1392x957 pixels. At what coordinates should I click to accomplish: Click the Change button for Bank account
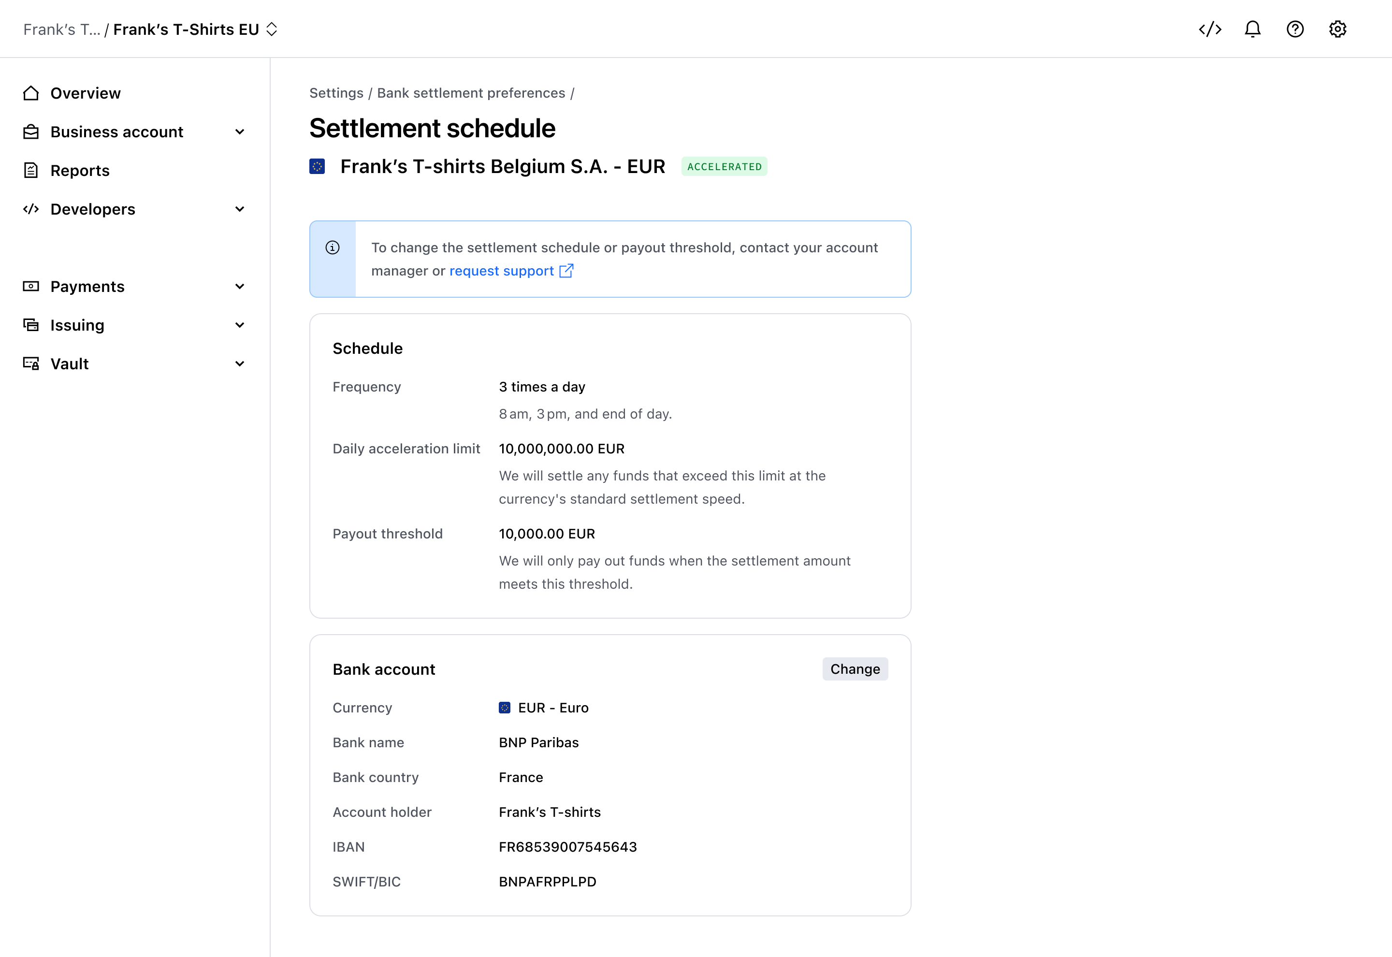click(x=855, y=669)
